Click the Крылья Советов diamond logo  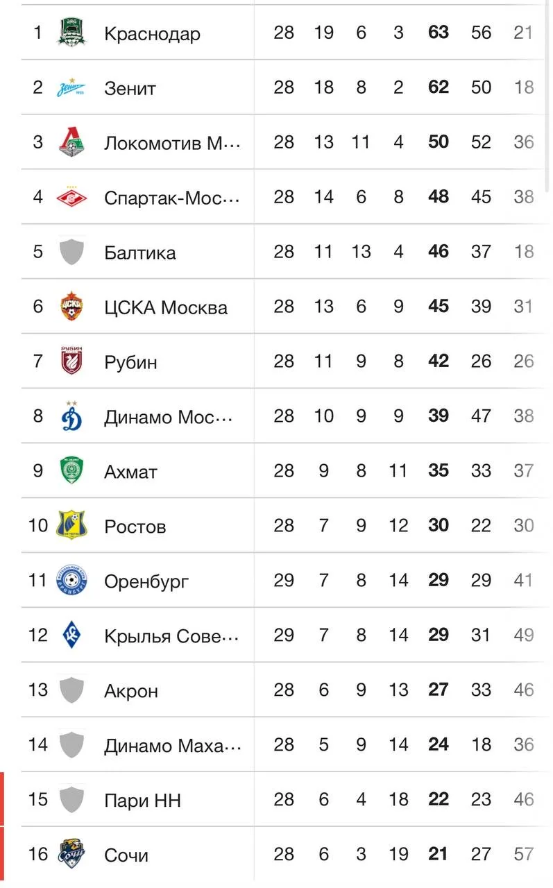(72, 635)
